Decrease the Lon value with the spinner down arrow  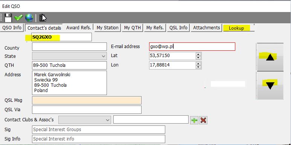click(x=198, y=67)
